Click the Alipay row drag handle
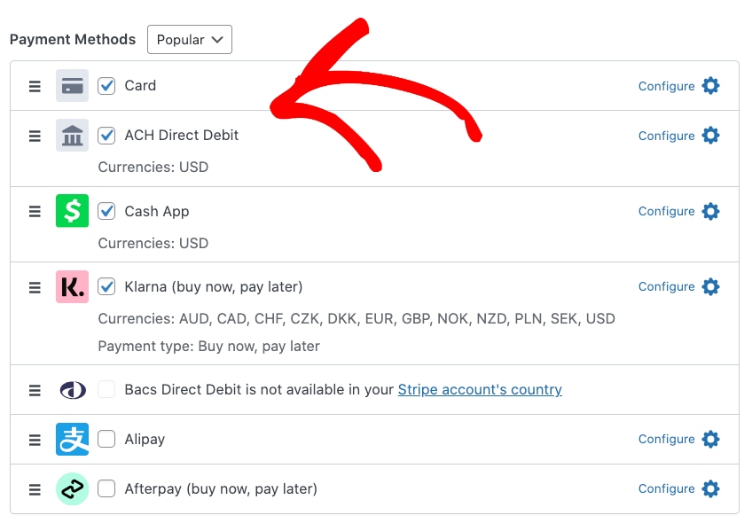The height and width of the screenshot is (523, 752). point(35,440)
